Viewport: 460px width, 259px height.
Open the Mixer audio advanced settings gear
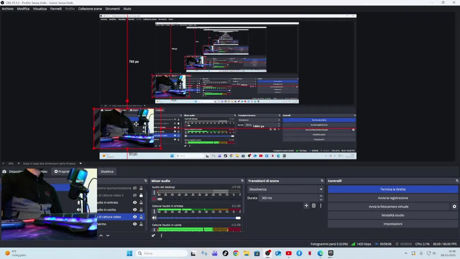pos(153,236)
